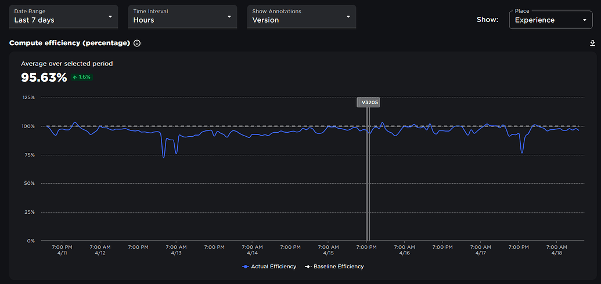Click the Average over selected period label

point(67,64)
